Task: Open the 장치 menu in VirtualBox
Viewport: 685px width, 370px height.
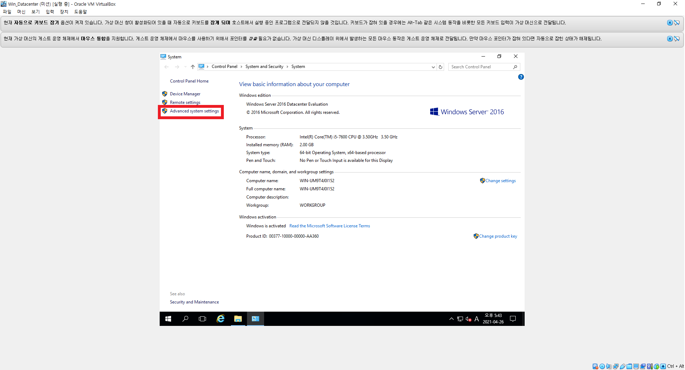Action: (x=64, y=12)
